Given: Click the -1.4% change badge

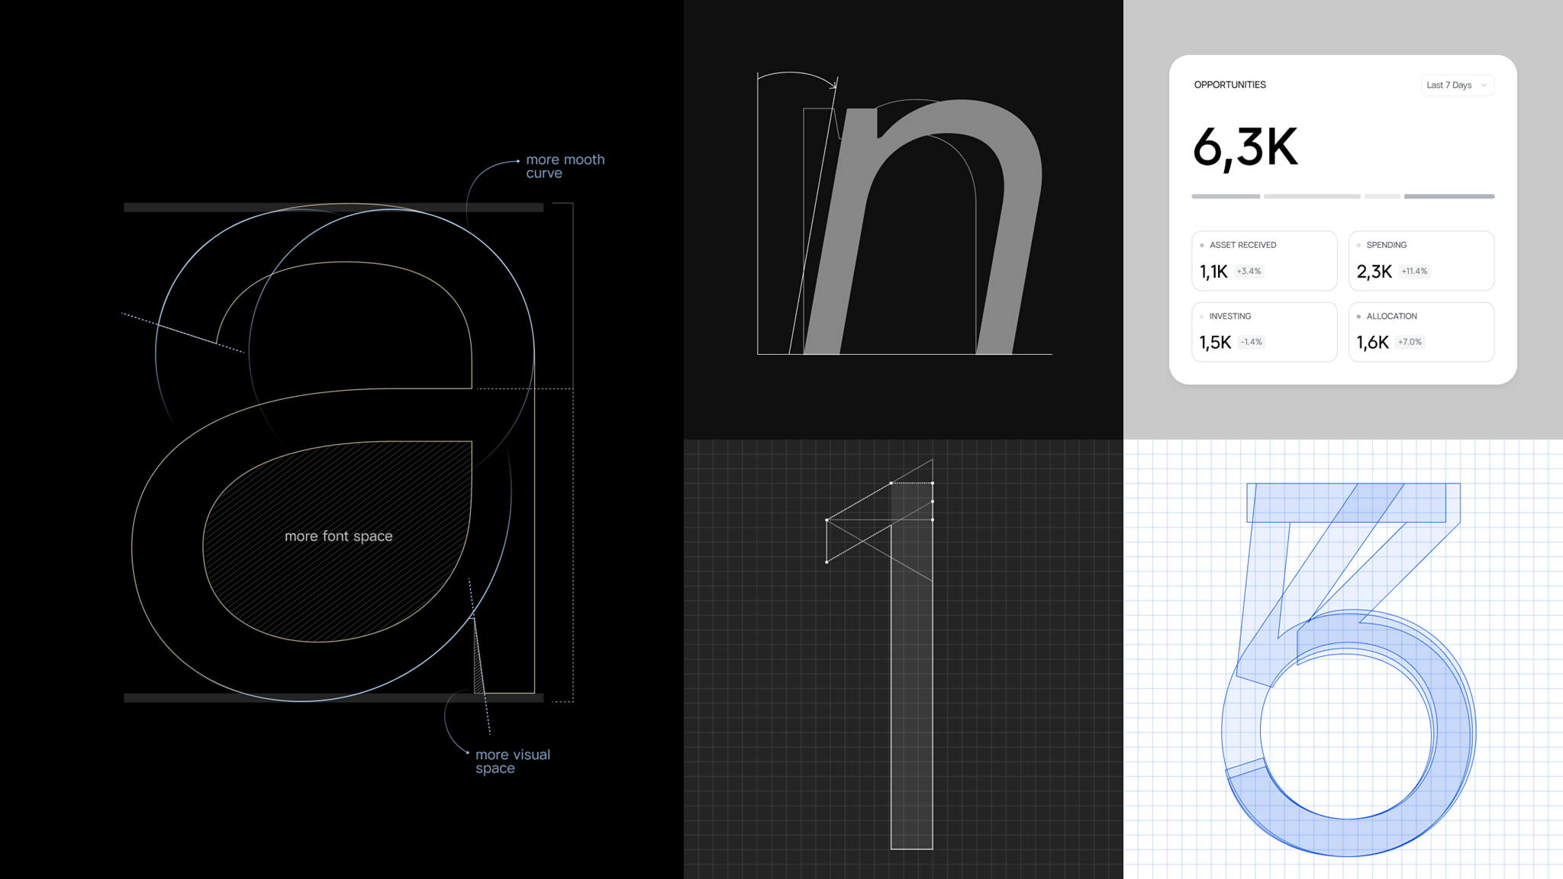Looking at the screenshot, I should [x=1251, y=343].
